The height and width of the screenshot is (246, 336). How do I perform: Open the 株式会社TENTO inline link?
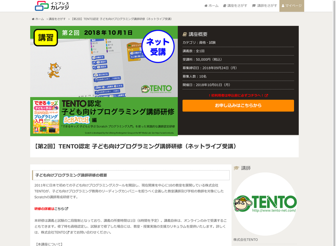[55, 232]
